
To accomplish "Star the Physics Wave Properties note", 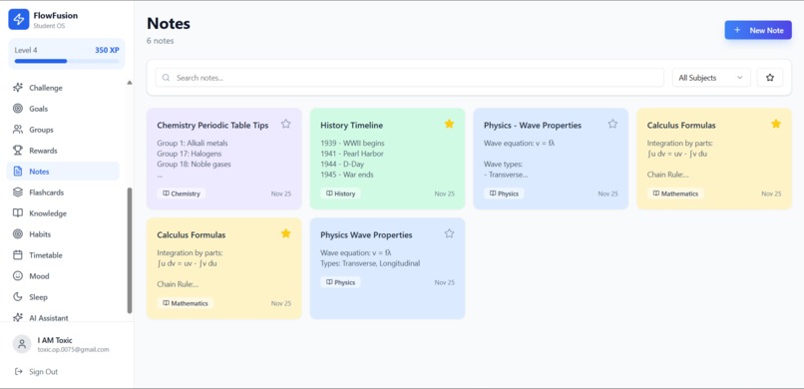I will click(x=449, y=233).
